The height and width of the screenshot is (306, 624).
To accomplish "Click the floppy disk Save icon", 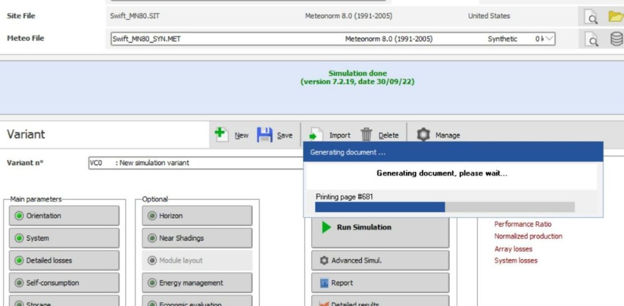I will pos(265,135).
